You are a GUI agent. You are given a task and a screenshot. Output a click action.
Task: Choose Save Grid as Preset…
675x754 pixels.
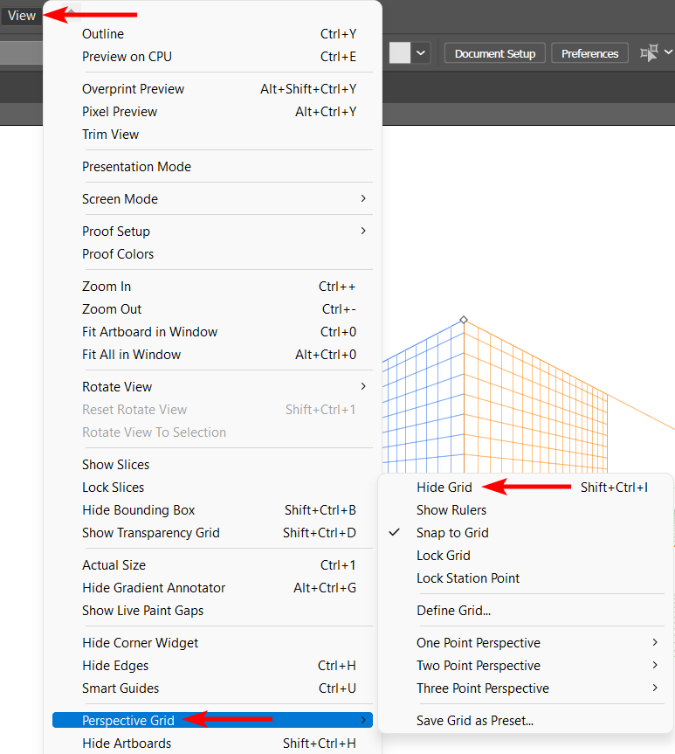(x=474, y=721)
